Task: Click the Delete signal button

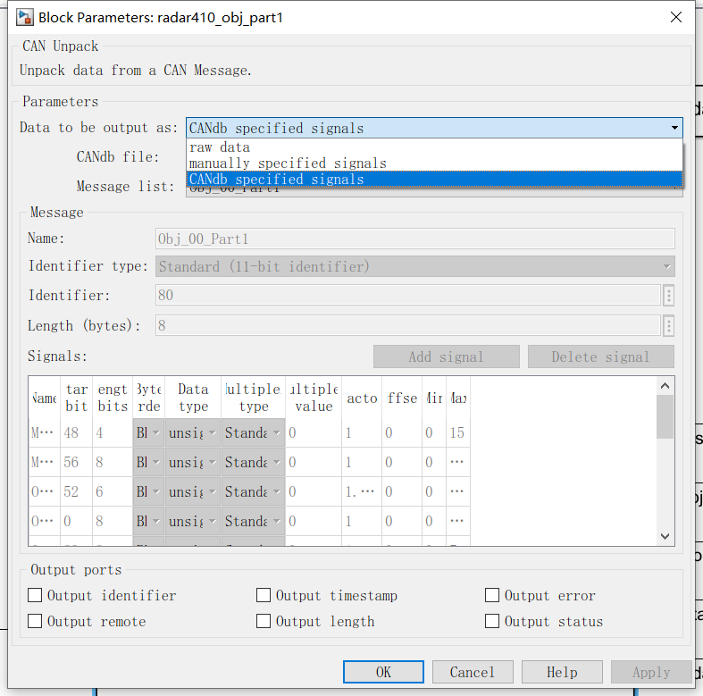Action: (x=601, y=356)
